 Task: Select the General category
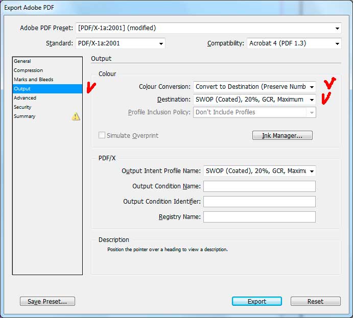coord(48,61)
